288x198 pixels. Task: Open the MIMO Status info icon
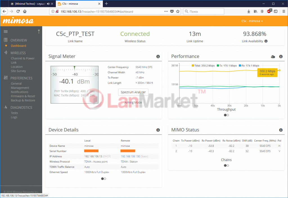(x=280, y=130)
